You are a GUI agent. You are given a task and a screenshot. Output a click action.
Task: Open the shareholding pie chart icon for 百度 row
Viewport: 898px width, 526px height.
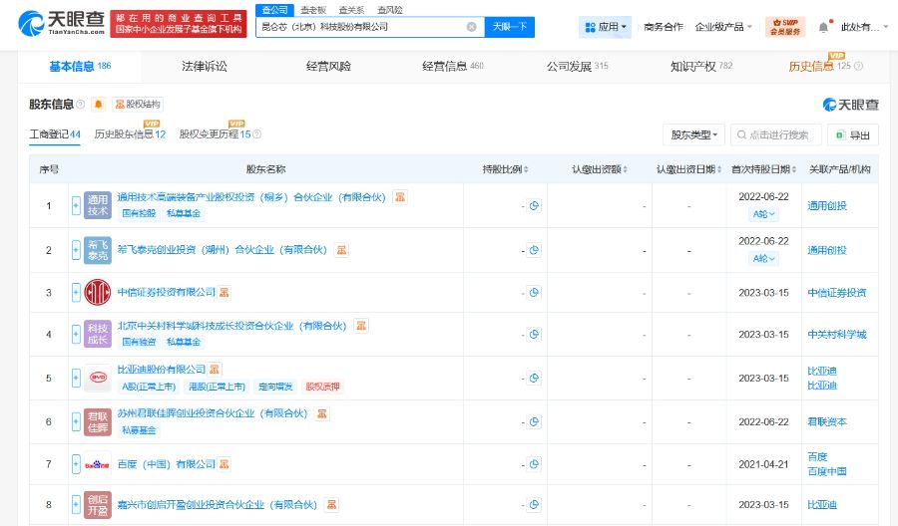click(534, 465)
